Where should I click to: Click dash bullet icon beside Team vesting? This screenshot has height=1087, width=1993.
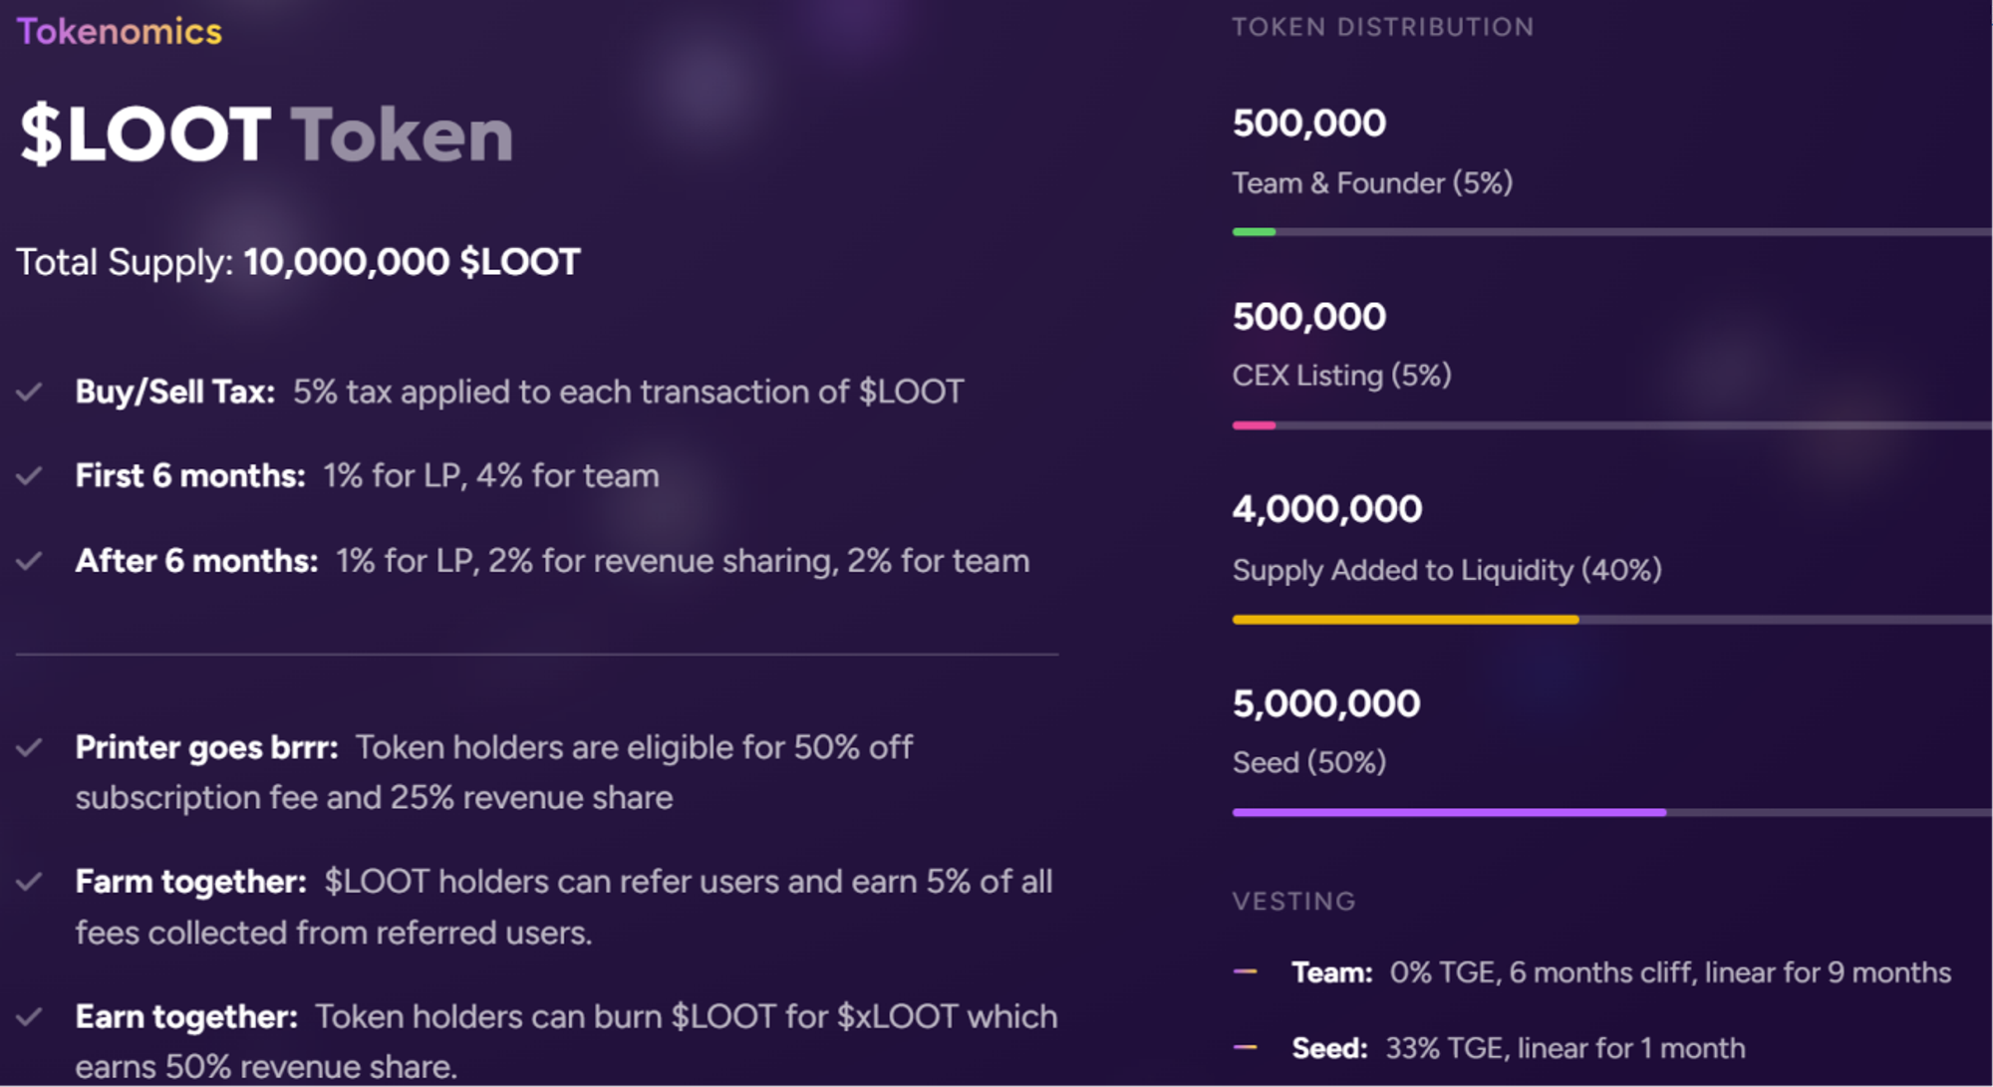click(x=1245, y=971)
